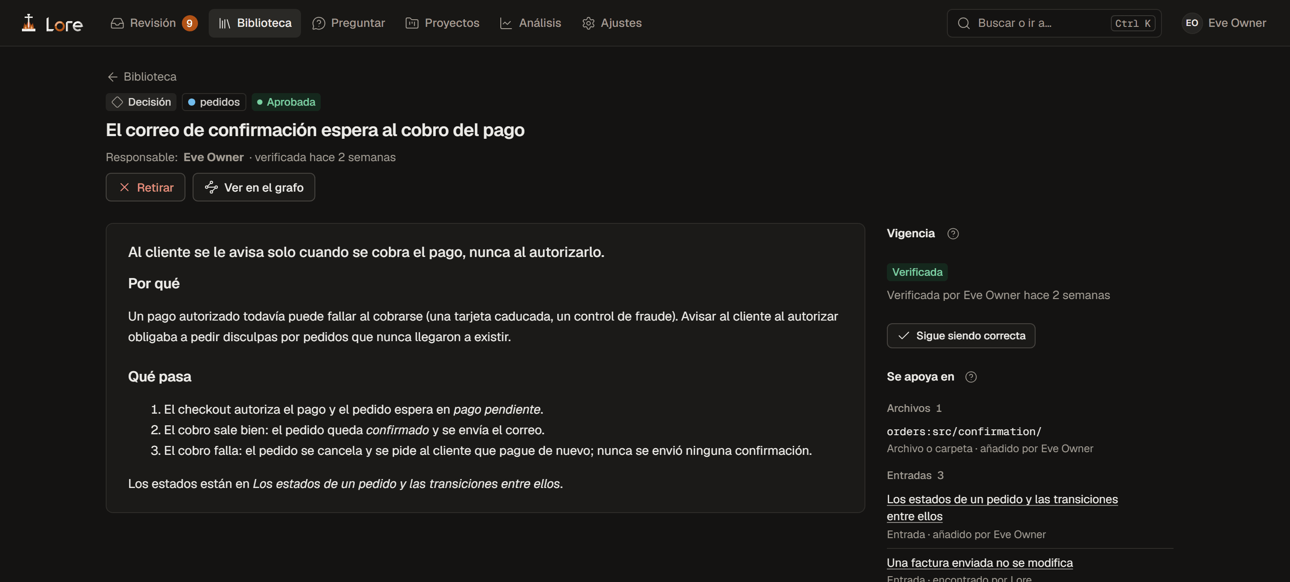Click the EO user avatar
The image size is (1290, 582).
(x=1192, y=23)
